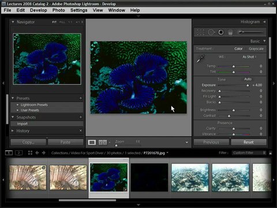The width and height of the screenshot is (277, 208).
Task: Select first lionfish thumbnail in filmstrip
Action: pos(28,177)
